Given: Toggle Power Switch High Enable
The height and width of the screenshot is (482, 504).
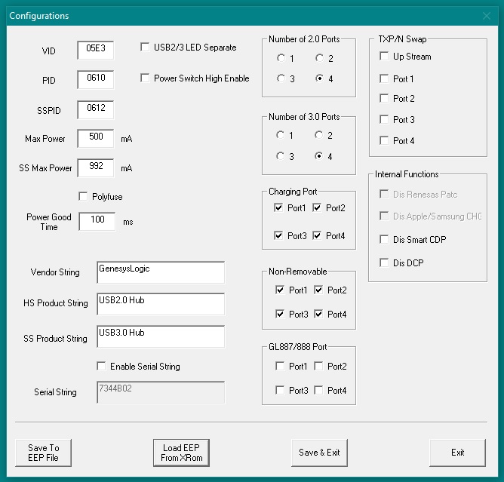Looking at the screenshot, I should click(x=146, y=78).
